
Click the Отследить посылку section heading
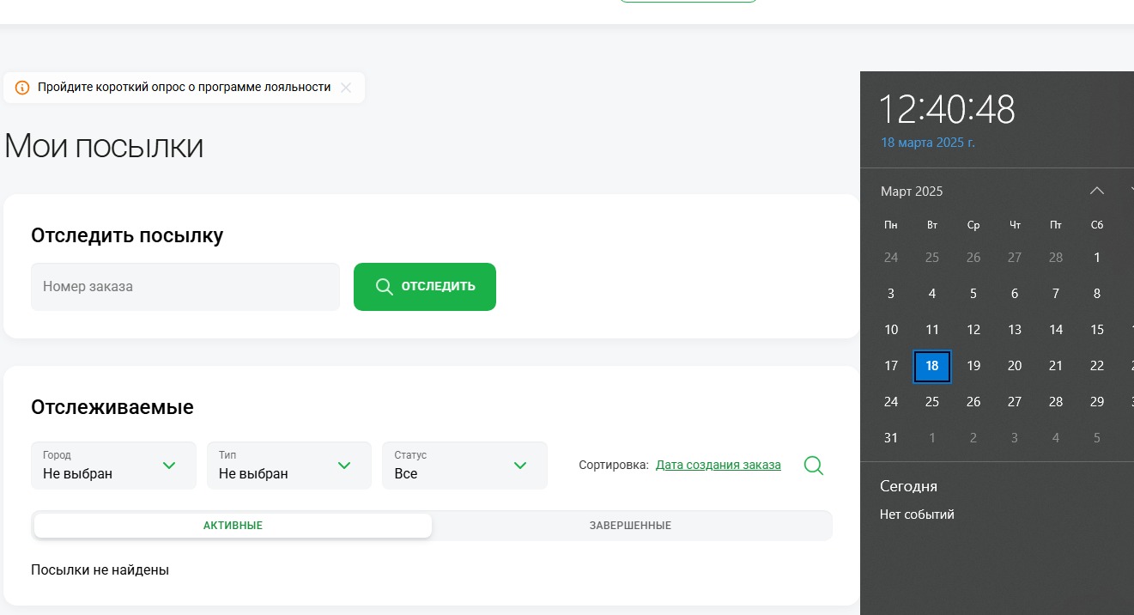[127, 235]
